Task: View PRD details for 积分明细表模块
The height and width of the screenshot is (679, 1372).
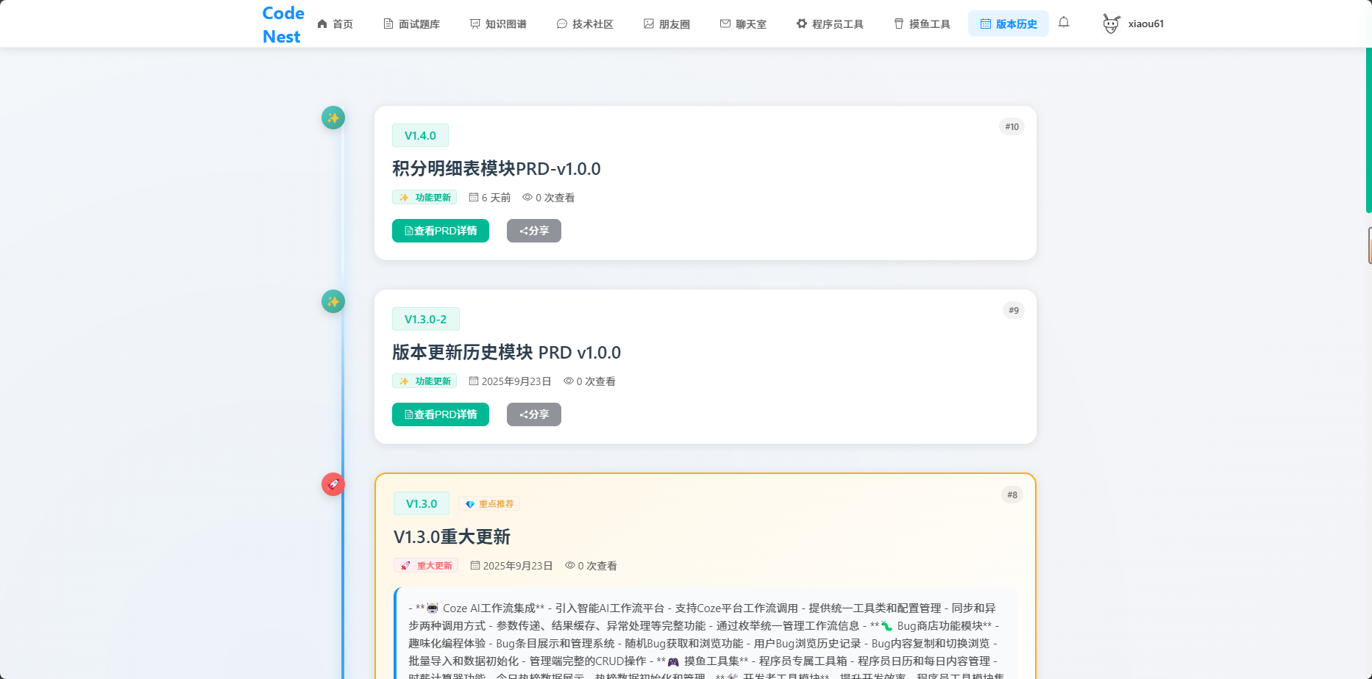Action: [440, 231]
